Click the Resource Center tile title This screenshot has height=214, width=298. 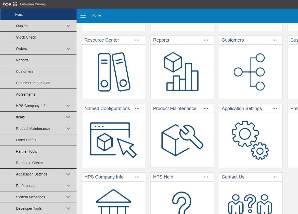(102, 40)
